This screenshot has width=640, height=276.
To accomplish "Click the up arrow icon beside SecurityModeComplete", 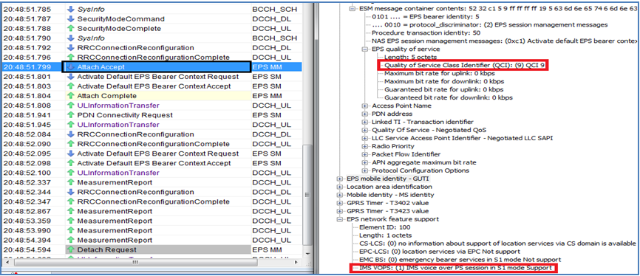I will point(71,29).
